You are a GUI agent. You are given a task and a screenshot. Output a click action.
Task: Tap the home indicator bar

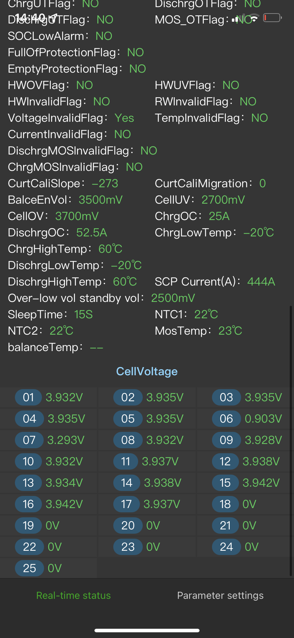coord(147,630)
